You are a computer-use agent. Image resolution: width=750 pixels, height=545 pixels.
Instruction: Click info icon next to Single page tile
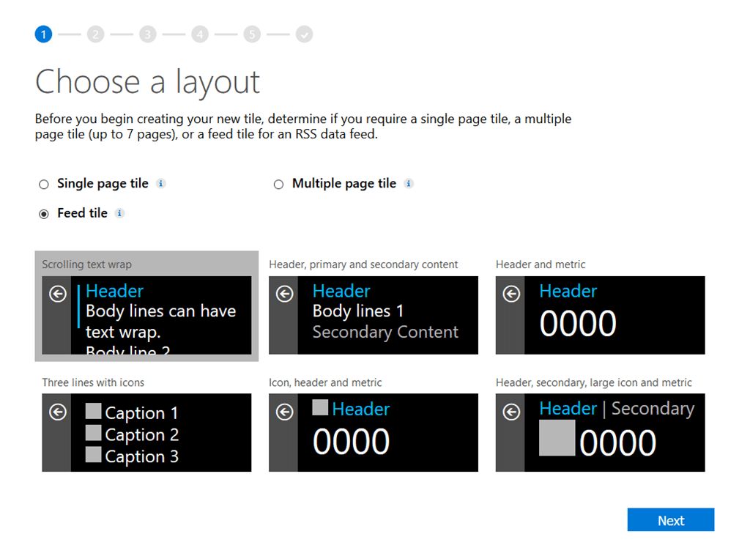(161, 184)
